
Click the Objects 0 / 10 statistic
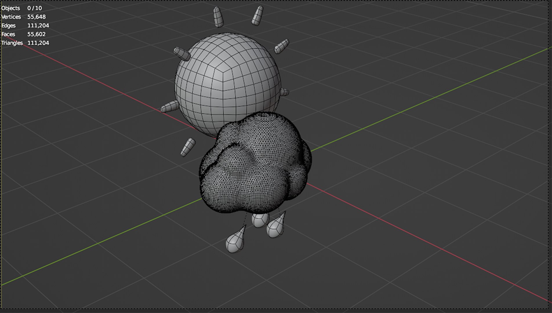click(21, 8)
